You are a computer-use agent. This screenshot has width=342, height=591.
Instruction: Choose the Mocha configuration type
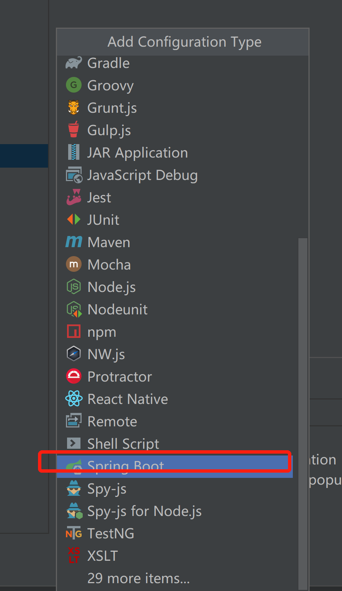(109, 264)
